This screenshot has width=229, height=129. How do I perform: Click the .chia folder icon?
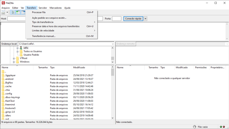3,90
